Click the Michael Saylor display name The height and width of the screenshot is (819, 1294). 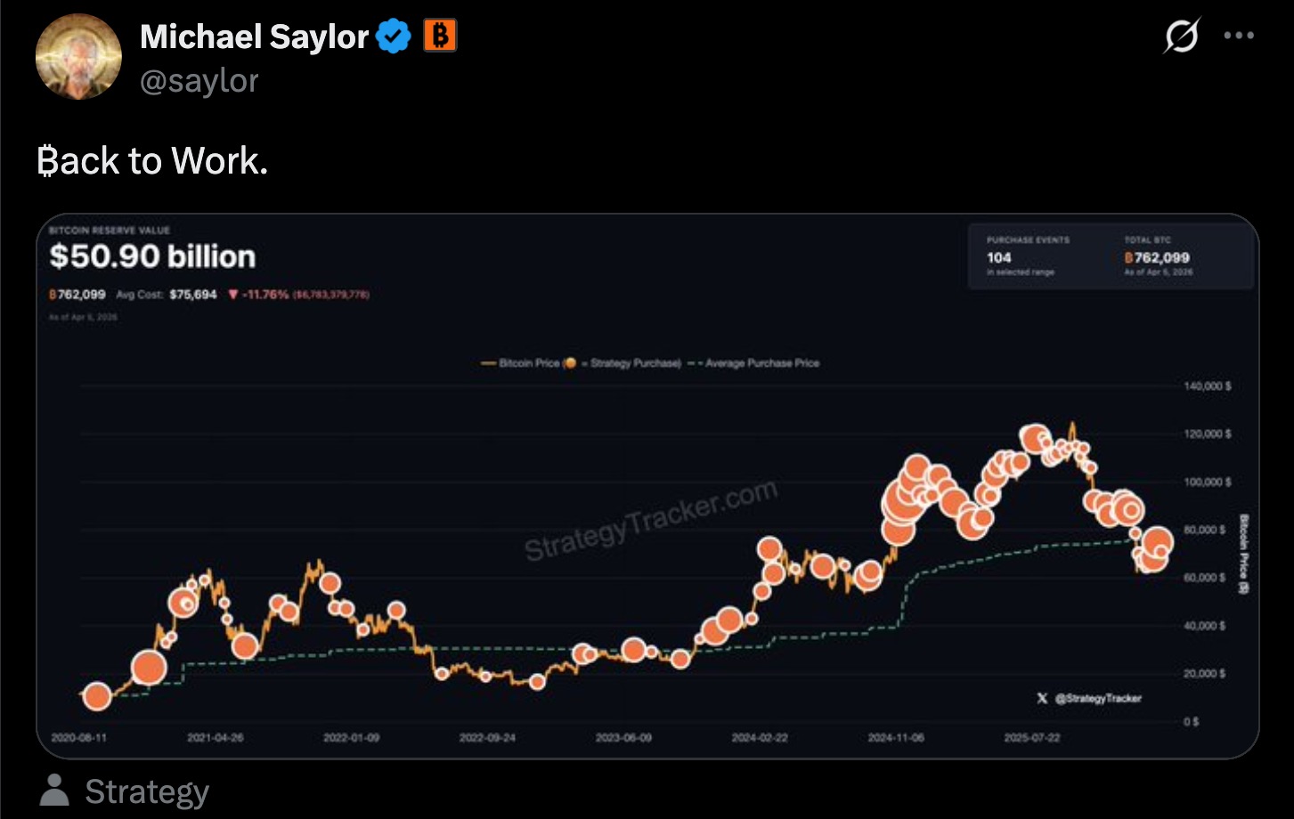(254, 36)
